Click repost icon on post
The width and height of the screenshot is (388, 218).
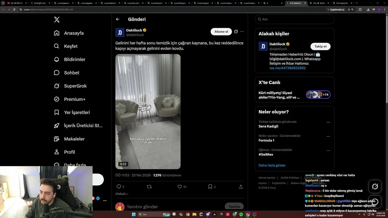point(149,187)
